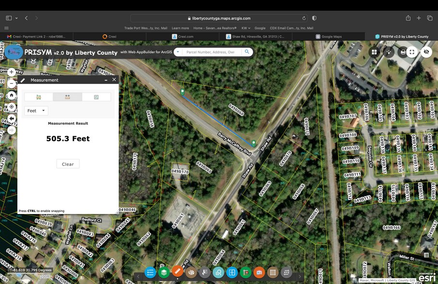
Task: Switch to the Crexi.com tab
Action: click(182, 37)
